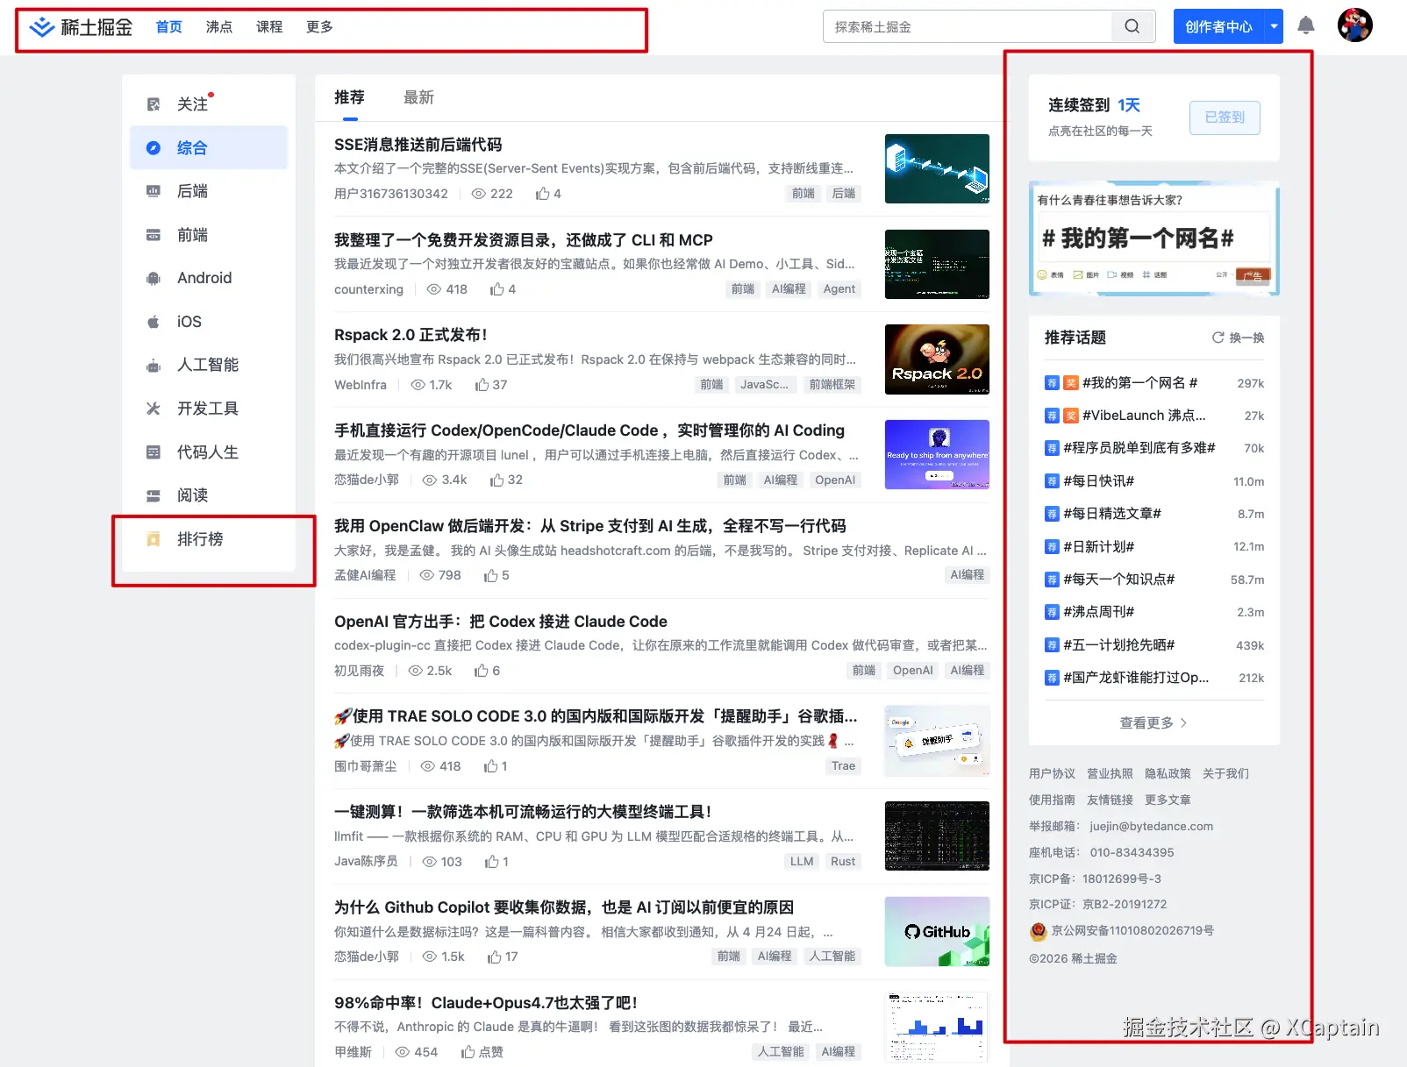Open topic #五一计划抢先晒#
This screenshot has height=1067, width=1407.
point(1119,645)
